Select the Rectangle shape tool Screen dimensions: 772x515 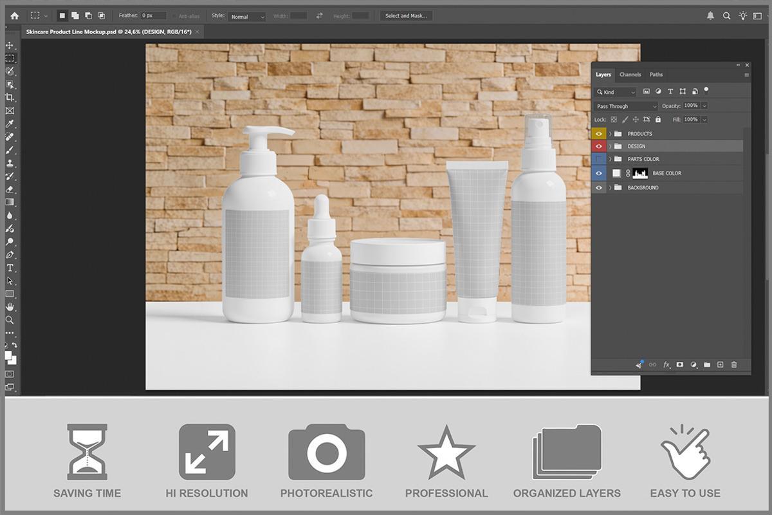tap(10, 294)
